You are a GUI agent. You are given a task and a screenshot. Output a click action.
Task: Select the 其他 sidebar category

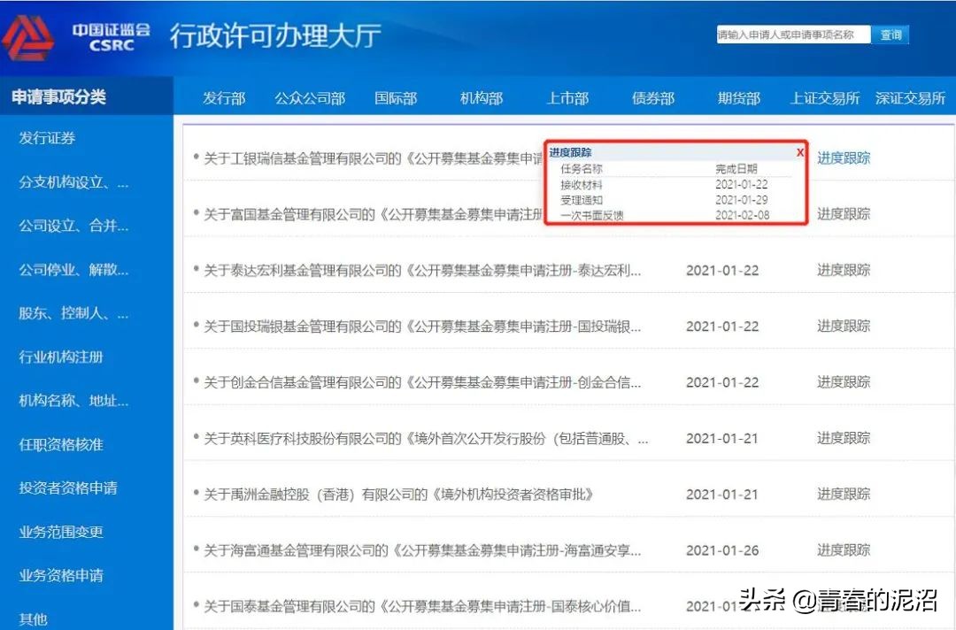pyautogui.click(x=35, y=618)
